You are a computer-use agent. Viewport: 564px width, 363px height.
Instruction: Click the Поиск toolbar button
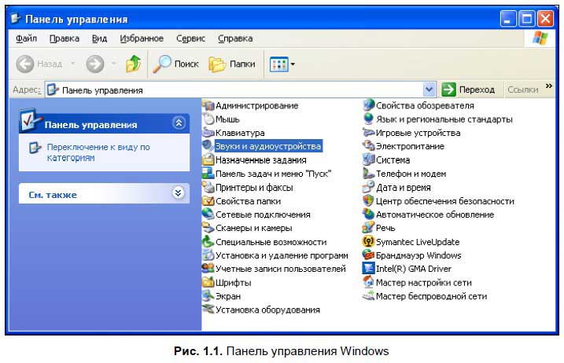(x=175, y=64)
